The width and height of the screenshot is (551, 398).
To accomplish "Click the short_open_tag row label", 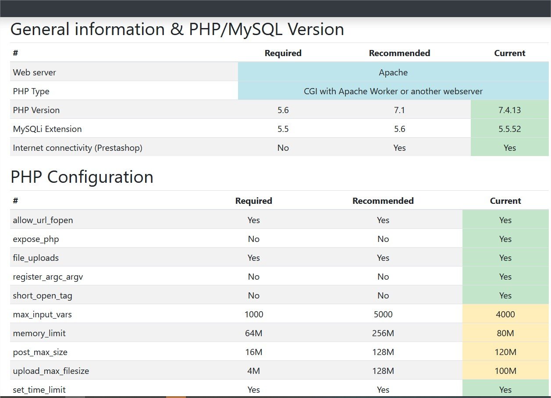I will 43,295.
